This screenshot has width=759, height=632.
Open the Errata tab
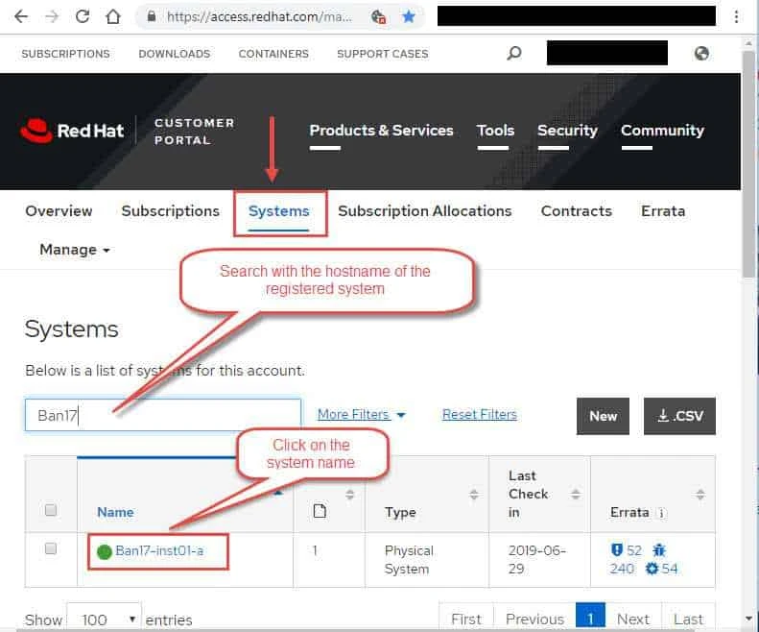[663, 211]
